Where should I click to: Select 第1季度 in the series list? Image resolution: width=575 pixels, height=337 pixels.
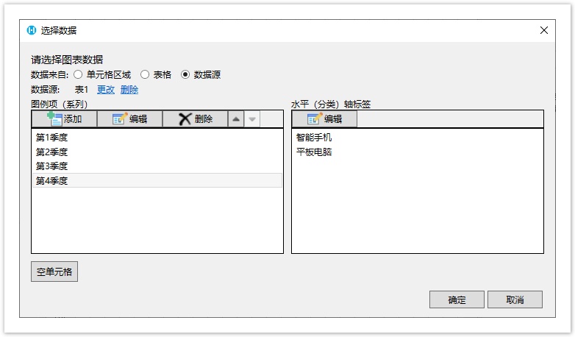(x=52, y=137)
